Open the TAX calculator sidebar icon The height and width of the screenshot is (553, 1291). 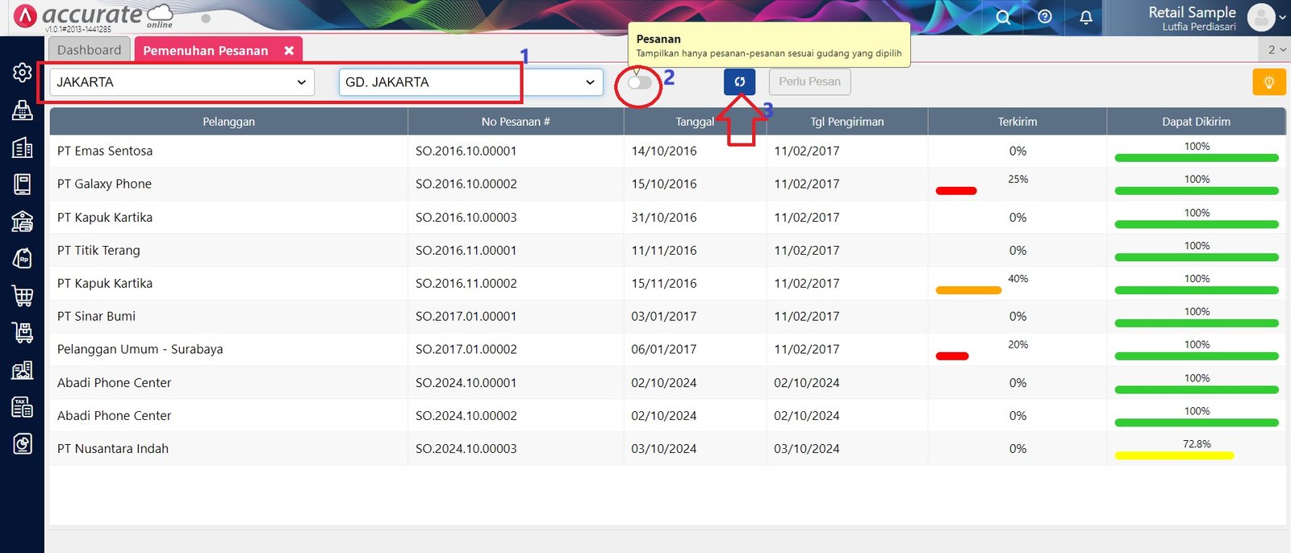pyautogui.click(x=23, y=407)
